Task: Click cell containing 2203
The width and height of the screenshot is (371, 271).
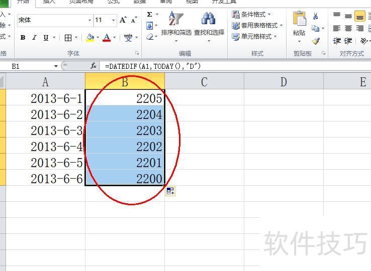Action: (125, 129)
